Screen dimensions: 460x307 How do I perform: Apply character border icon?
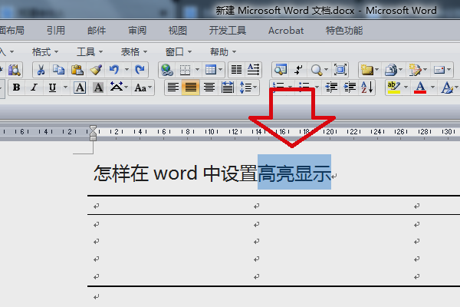click(x=80, y=87)
